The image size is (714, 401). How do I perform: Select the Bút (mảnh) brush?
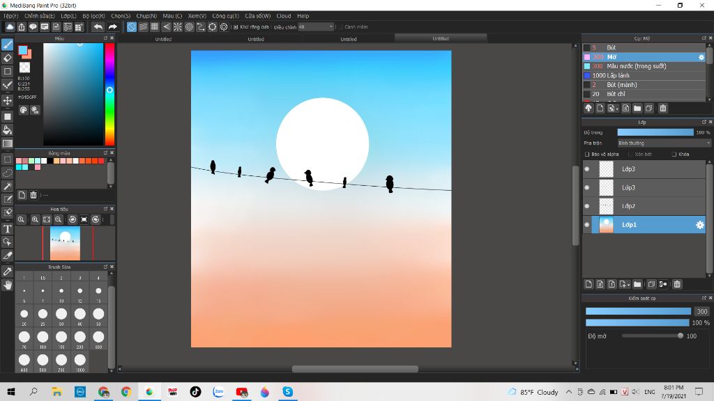(x=644, y=85)
